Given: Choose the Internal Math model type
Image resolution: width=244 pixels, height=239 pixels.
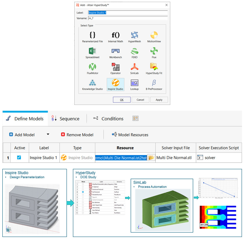Looking at the screenshot, I should tap(115, 35).
